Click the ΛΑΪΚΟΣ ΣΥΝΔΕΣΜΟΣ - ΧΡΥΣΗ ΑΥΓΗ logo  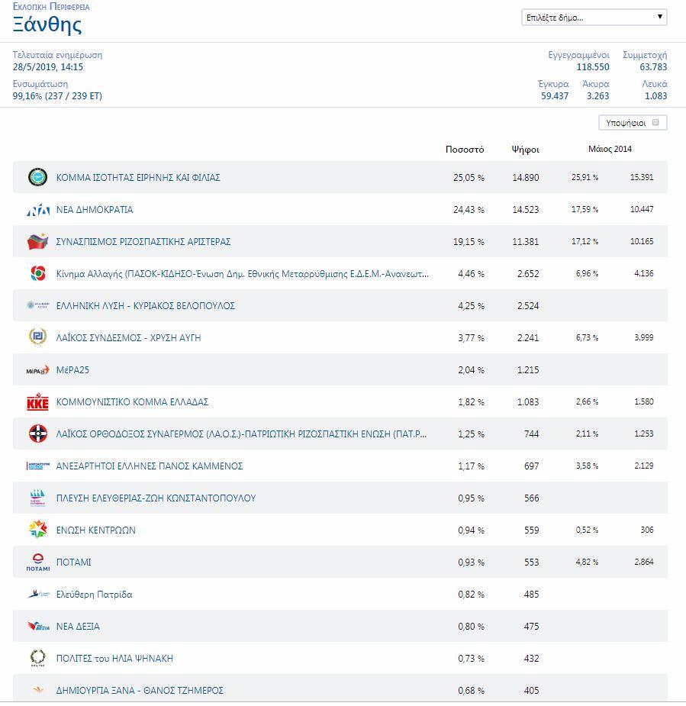(37, 338)
